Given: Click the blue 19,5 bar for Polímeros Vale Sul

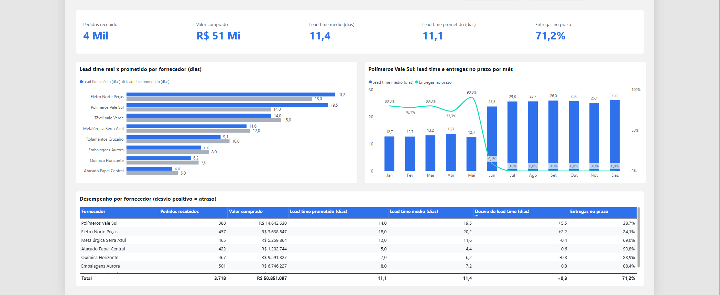Looking at the screenshot, I should pyautogui.click(x=227, y=105).
